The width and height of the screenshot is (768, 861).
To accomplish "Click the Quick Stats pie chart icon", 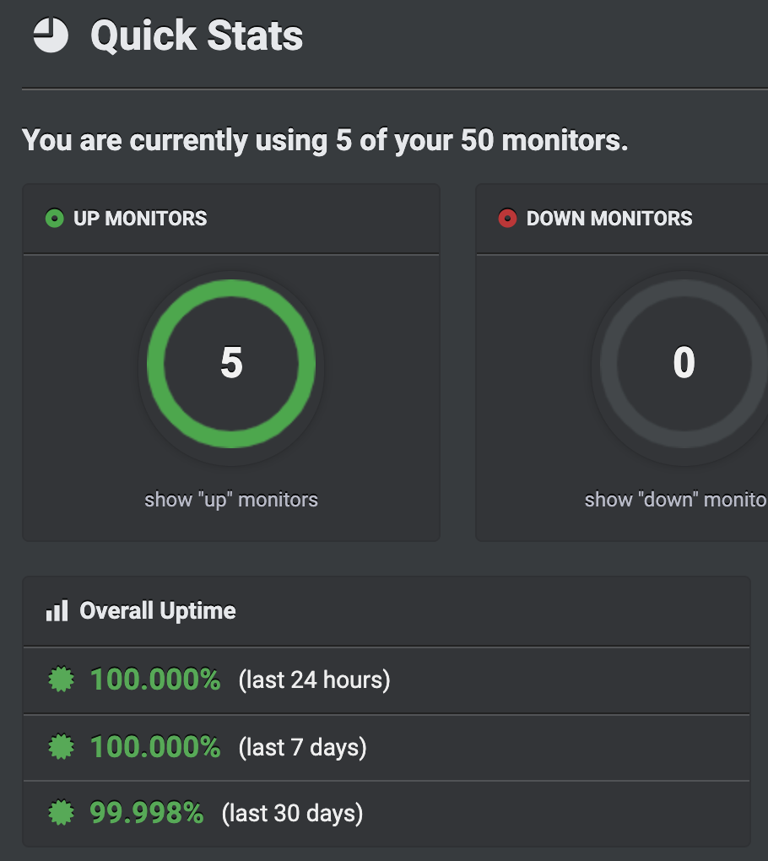I will [50, 36].
